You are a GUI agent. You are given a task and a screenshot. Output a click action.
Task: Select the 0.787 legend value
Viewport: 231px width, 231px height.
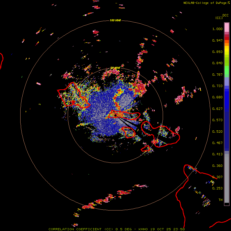point(217,74)
